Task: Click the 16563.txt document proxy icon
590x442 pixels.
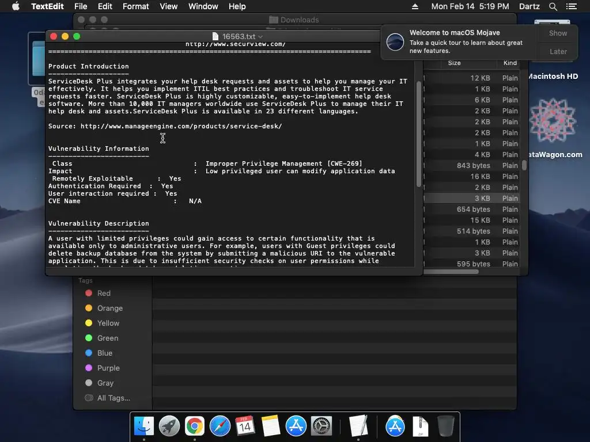Action: 215,36
